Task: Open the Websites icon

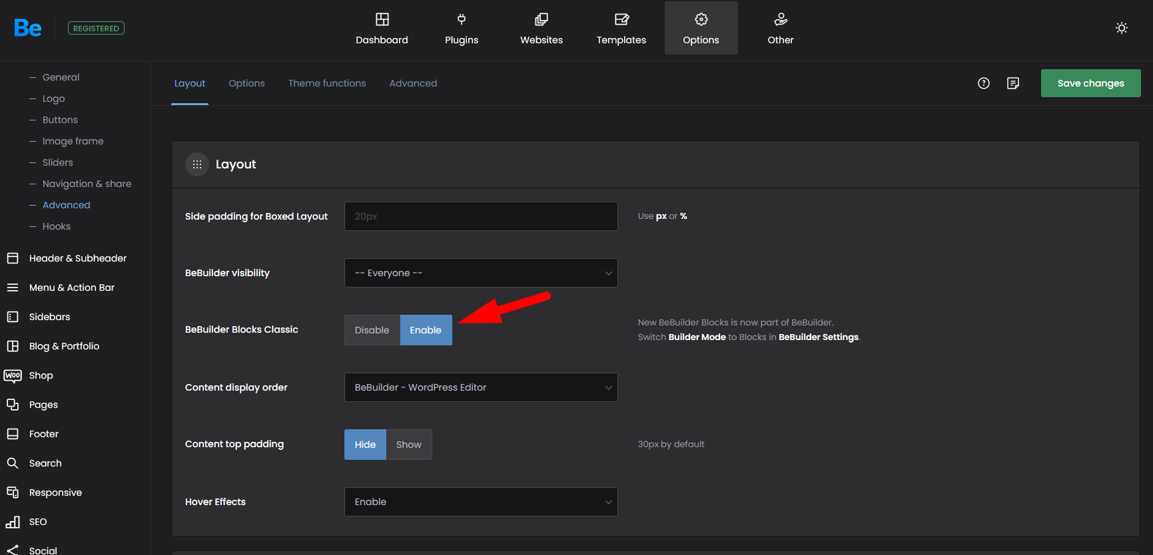Action: click(x=542, y=19)
